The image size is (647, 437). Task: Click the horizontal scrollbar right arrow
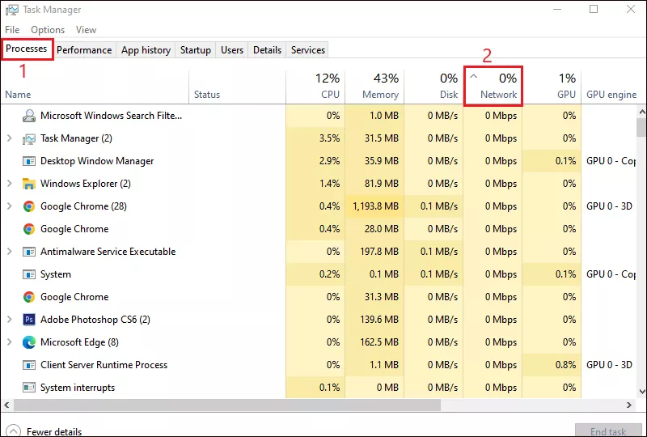[x=629, y=405]
